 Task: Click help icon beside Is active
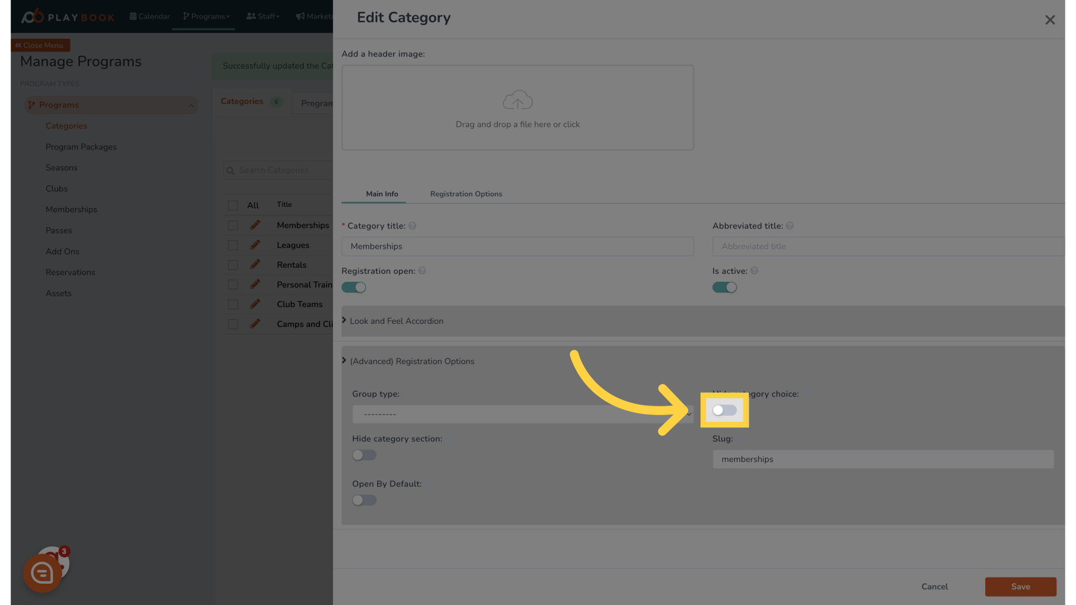pyautogui.click(x=754, y=271)
